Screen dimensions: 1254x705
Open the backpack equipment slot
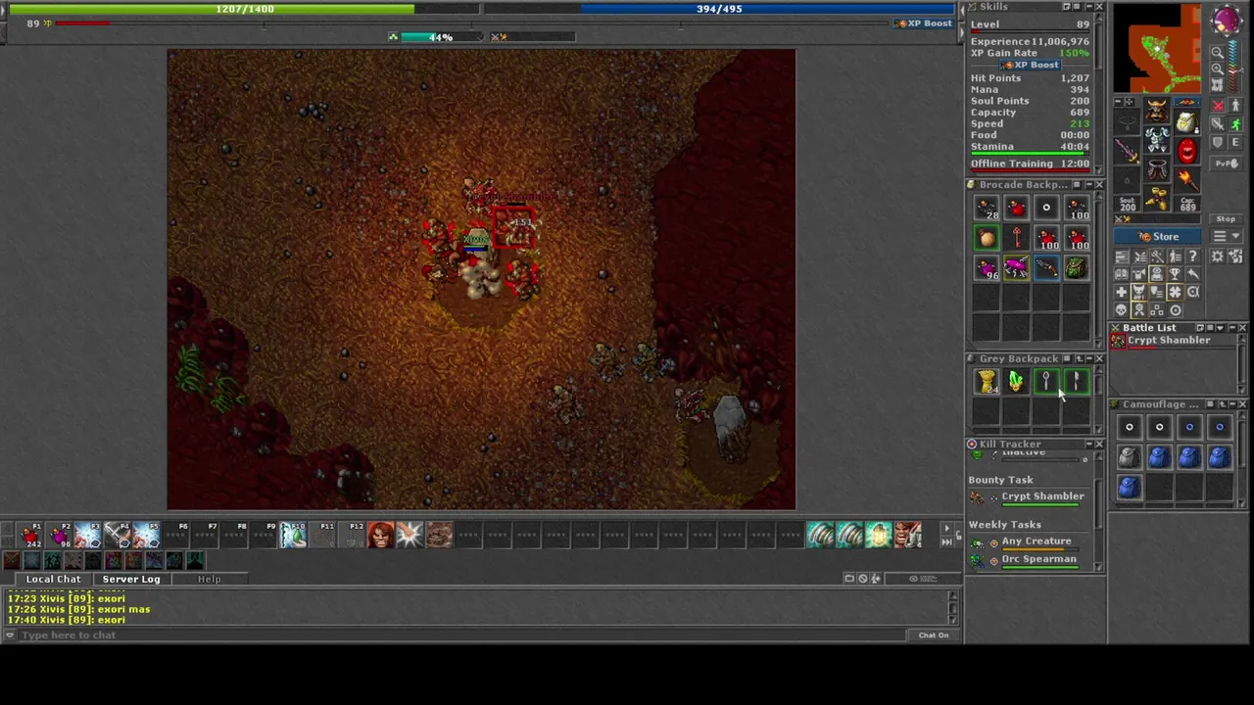click(x=1186, y=121)
